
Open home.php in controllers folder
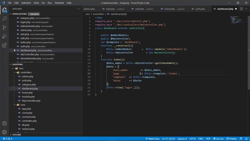point(46,92)
